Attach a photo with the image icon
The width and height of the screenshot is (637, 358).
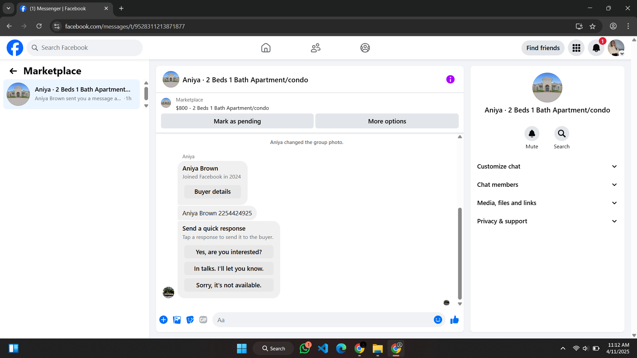177,320
